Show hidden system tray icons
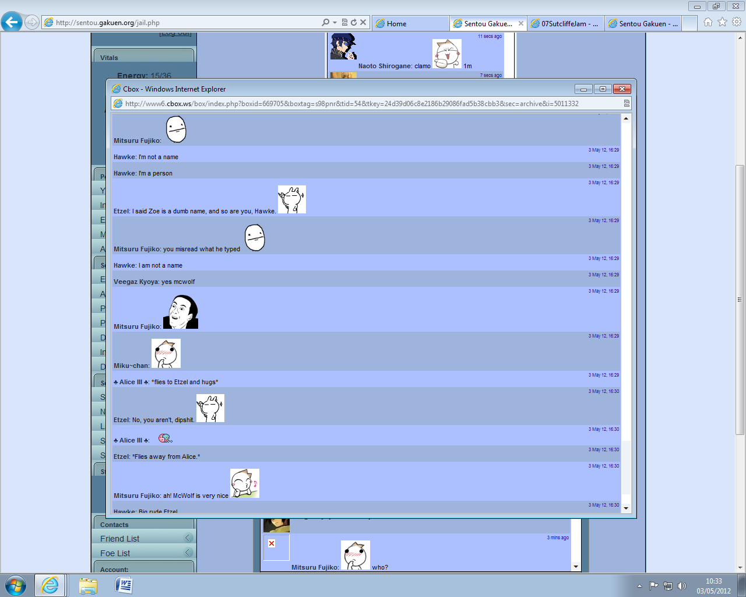This screenshot has width=746, height=597. [x=639, y=586]
